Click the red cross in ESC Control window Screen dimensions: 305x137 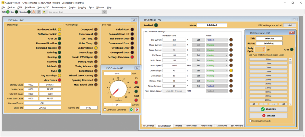(137, 110)
